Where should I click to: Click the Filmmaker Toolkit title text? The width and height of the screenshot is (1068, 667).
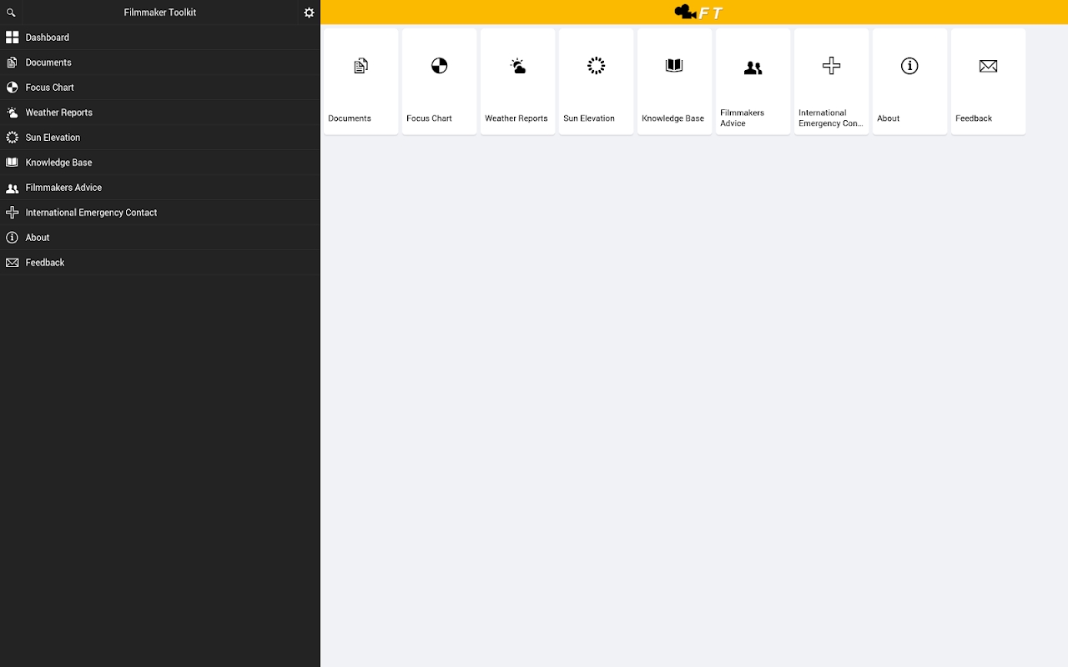pos(160,13)
